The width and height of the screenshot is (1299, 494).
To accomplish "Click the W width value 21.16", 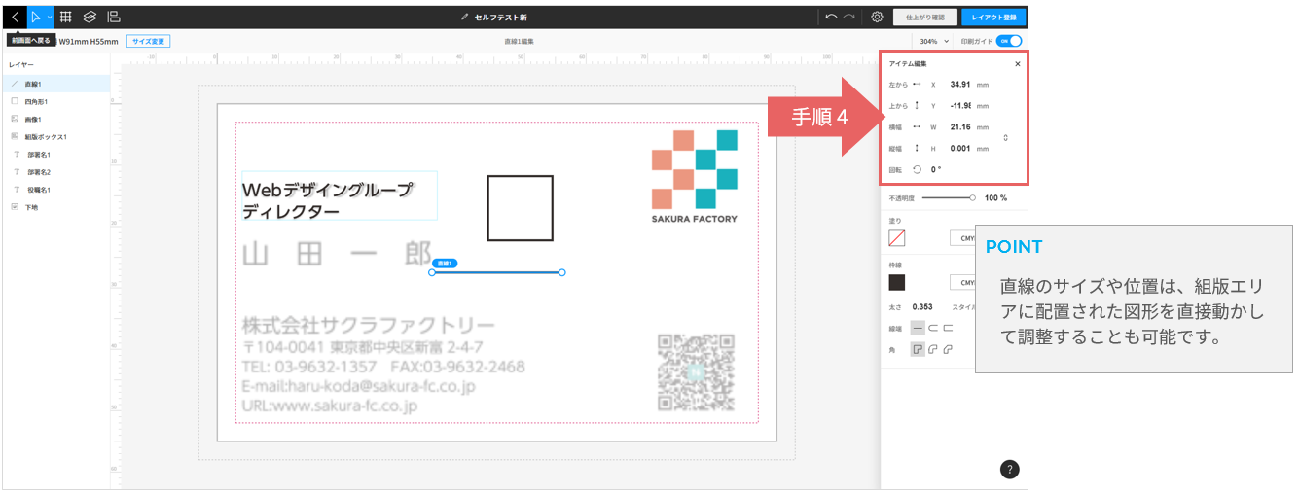I will coord(960,127).
